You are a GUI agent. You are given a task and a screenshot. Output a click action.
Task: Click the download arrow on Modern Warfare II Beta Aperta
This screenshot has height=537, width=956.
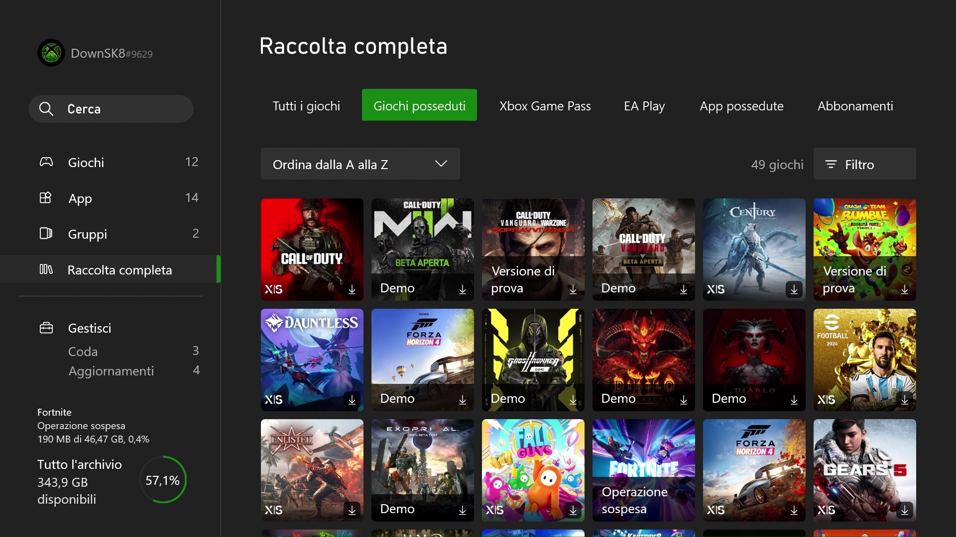[x=463, y=289]
